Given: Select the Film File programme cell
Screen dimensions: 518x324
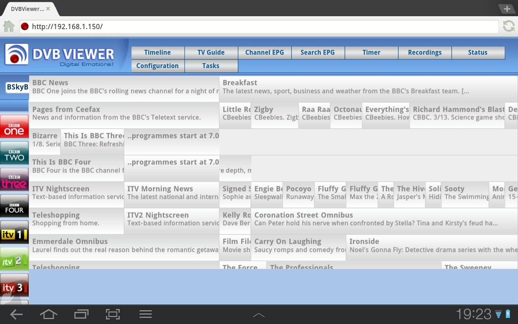Looking at the screenshot, I should click(235, 247).
